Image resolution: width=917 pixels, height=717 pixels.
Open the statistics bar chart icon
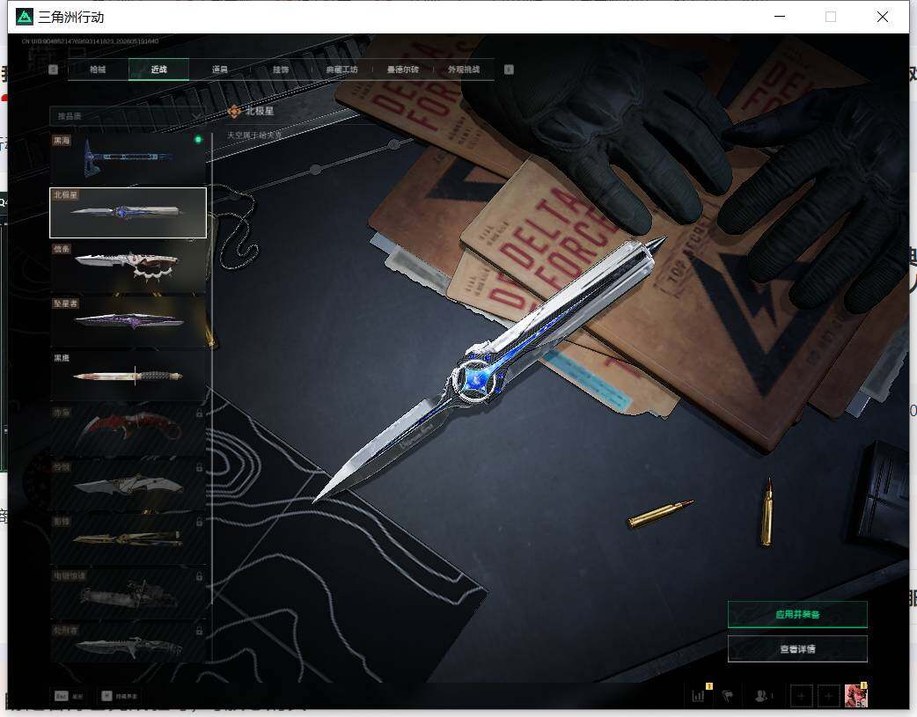[x=699, y=695]
